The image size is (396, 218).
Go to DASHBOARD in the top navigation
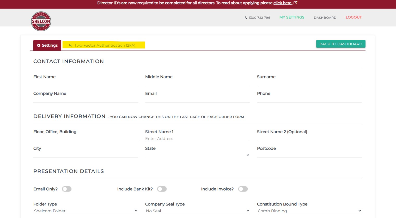(325, 18)
